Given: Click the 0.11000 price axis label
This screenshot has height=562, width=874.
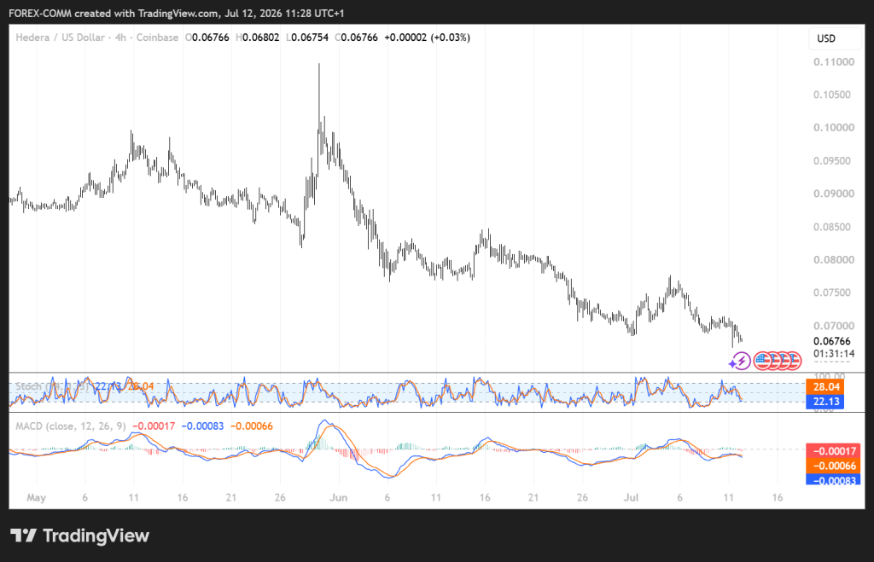Looking at the screenshot, I should tap(834, 61).
